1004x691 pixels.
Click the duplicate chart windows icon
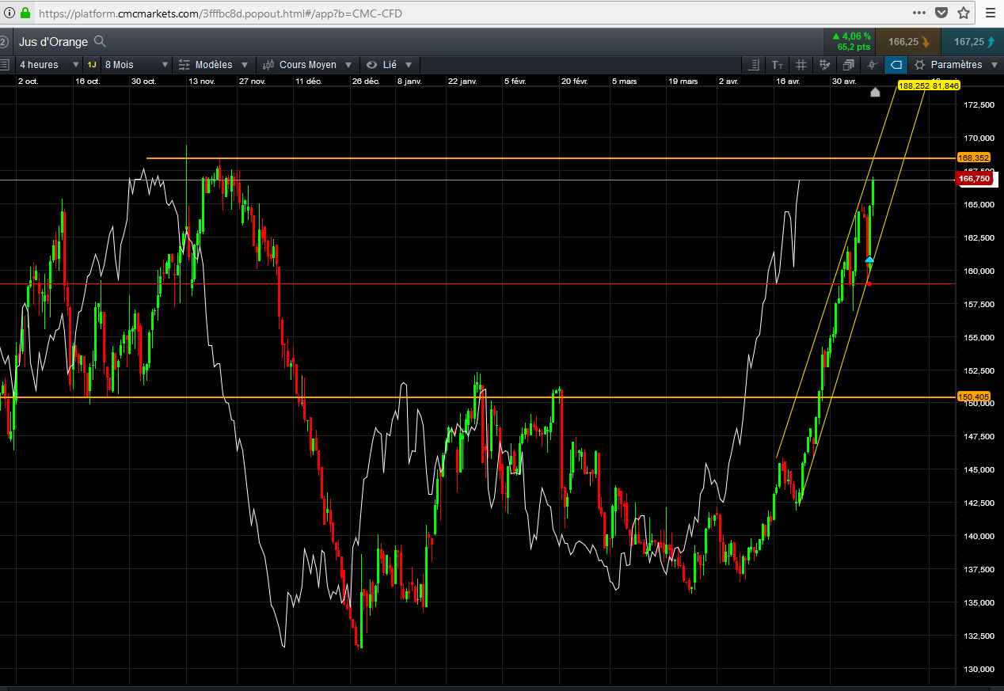pyautogui.click(x=848, y=65)
